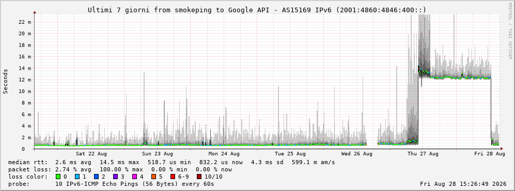This screenshot has width=515, height=191.
Task: Click the Seconds y-axis label
Action: point(6,82)
